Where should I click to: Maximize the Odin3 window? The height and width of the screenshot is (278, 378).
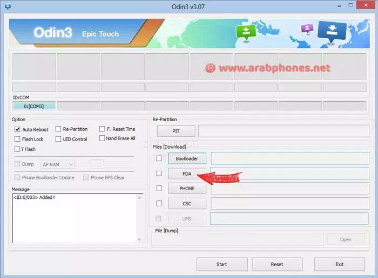click(x=351, y=5)
